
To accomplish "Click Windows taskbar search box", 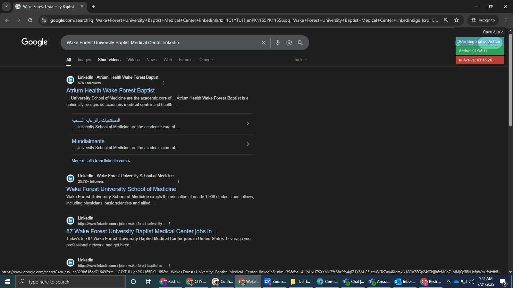I will (71, 282).
